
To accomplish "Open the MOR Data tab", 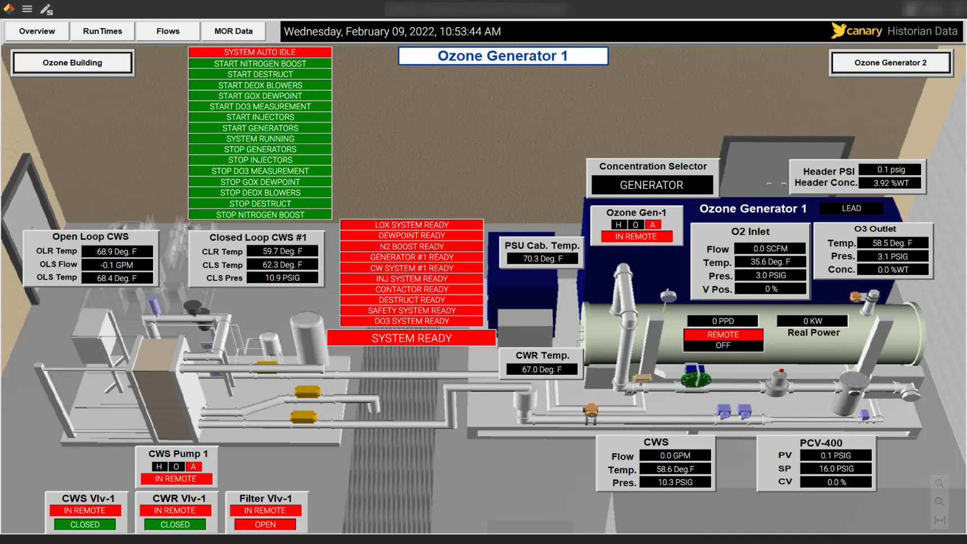I will (233, 31).
